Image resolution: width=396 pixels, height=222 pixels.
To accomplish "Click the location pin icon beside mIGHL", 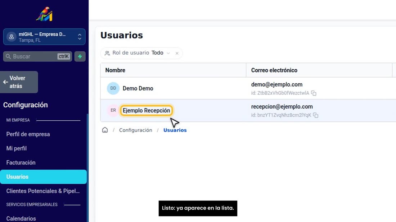I will (12, 37).
